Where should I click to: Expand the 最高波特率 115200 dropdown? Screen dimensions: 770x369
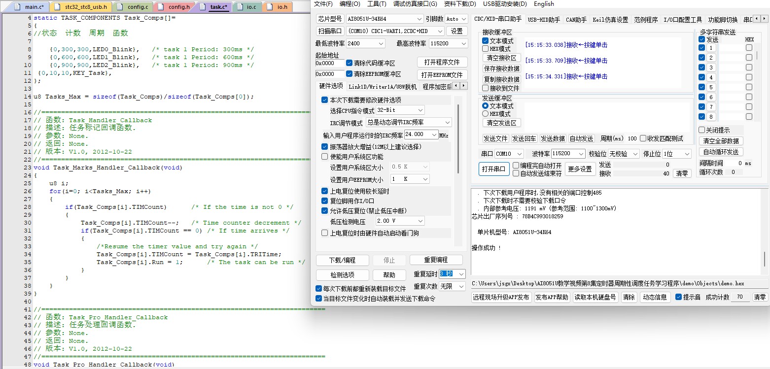[x=463, y=43]
